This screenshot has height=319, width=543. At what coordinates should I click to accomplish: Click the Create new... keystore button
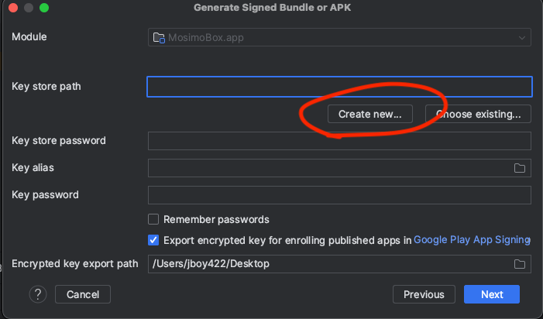point(370,114)
